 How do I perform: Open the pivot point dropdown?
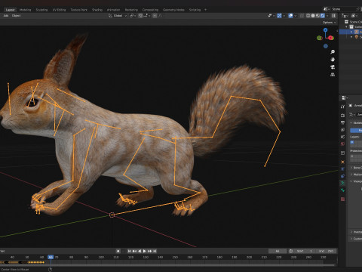(133, 16)
